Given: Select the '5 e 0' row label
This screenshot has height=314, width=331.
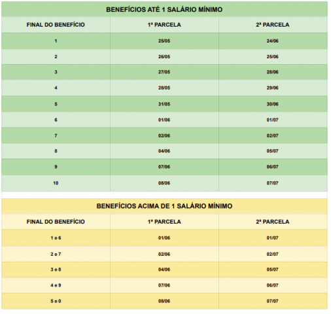Looking at the screenshot, I should pyautogui.click(x=56, y=301).
